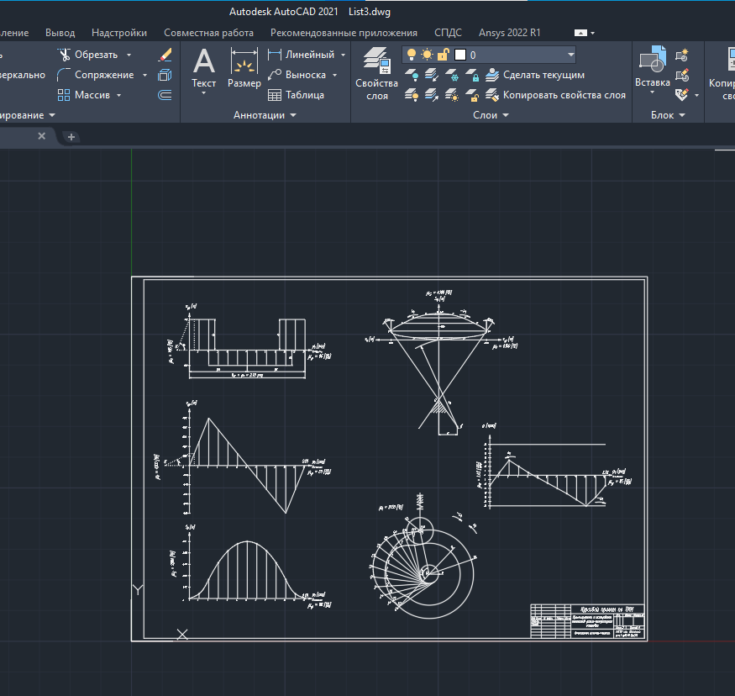Click the eraser icon in the edit panel
This screenshot has height=696, width=735.
pyautogui.click(x=165, y=55)
